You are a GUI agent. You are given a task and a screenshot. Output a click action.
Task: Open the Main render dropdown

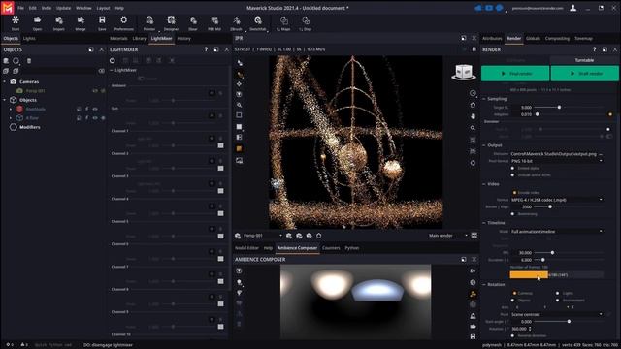click(x=447, y=236)
